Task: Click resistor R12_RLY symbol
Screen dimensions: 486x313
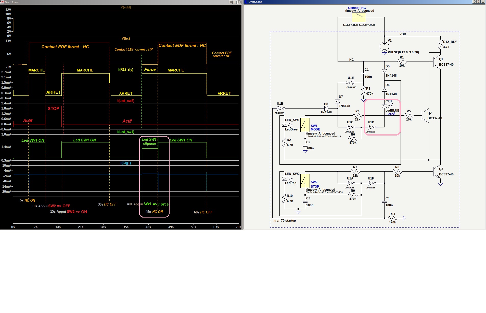Action: pos(440,45)
